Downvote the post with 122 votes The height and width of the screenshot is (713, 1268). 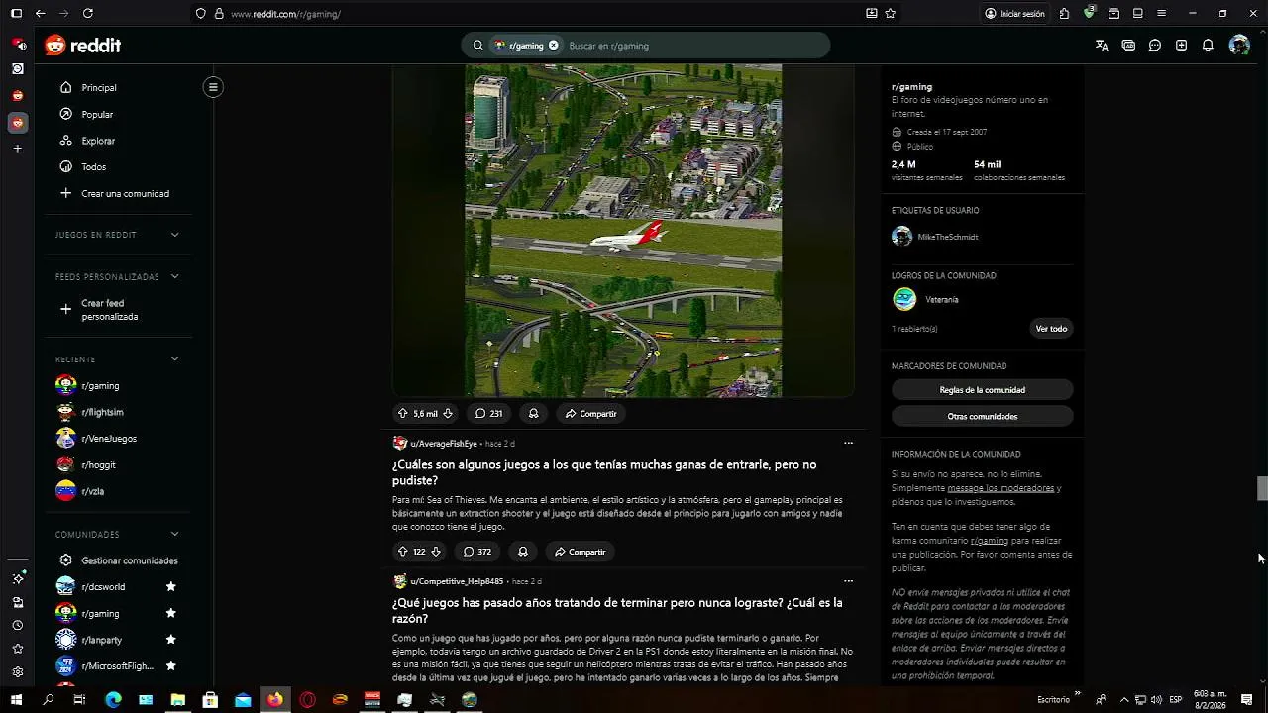click(x=436, y=552)
